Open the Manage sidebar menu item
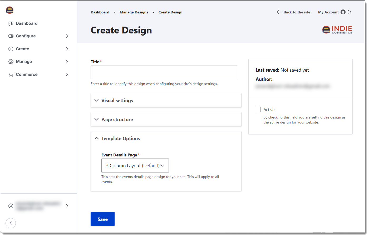This screenshot has height=237, width=369. coord(24,62)
